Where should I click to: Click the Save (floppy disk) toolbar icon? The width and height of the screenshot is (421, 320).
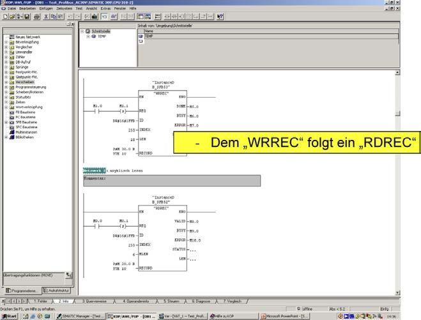pyautogui.click(x=27, y=17)
